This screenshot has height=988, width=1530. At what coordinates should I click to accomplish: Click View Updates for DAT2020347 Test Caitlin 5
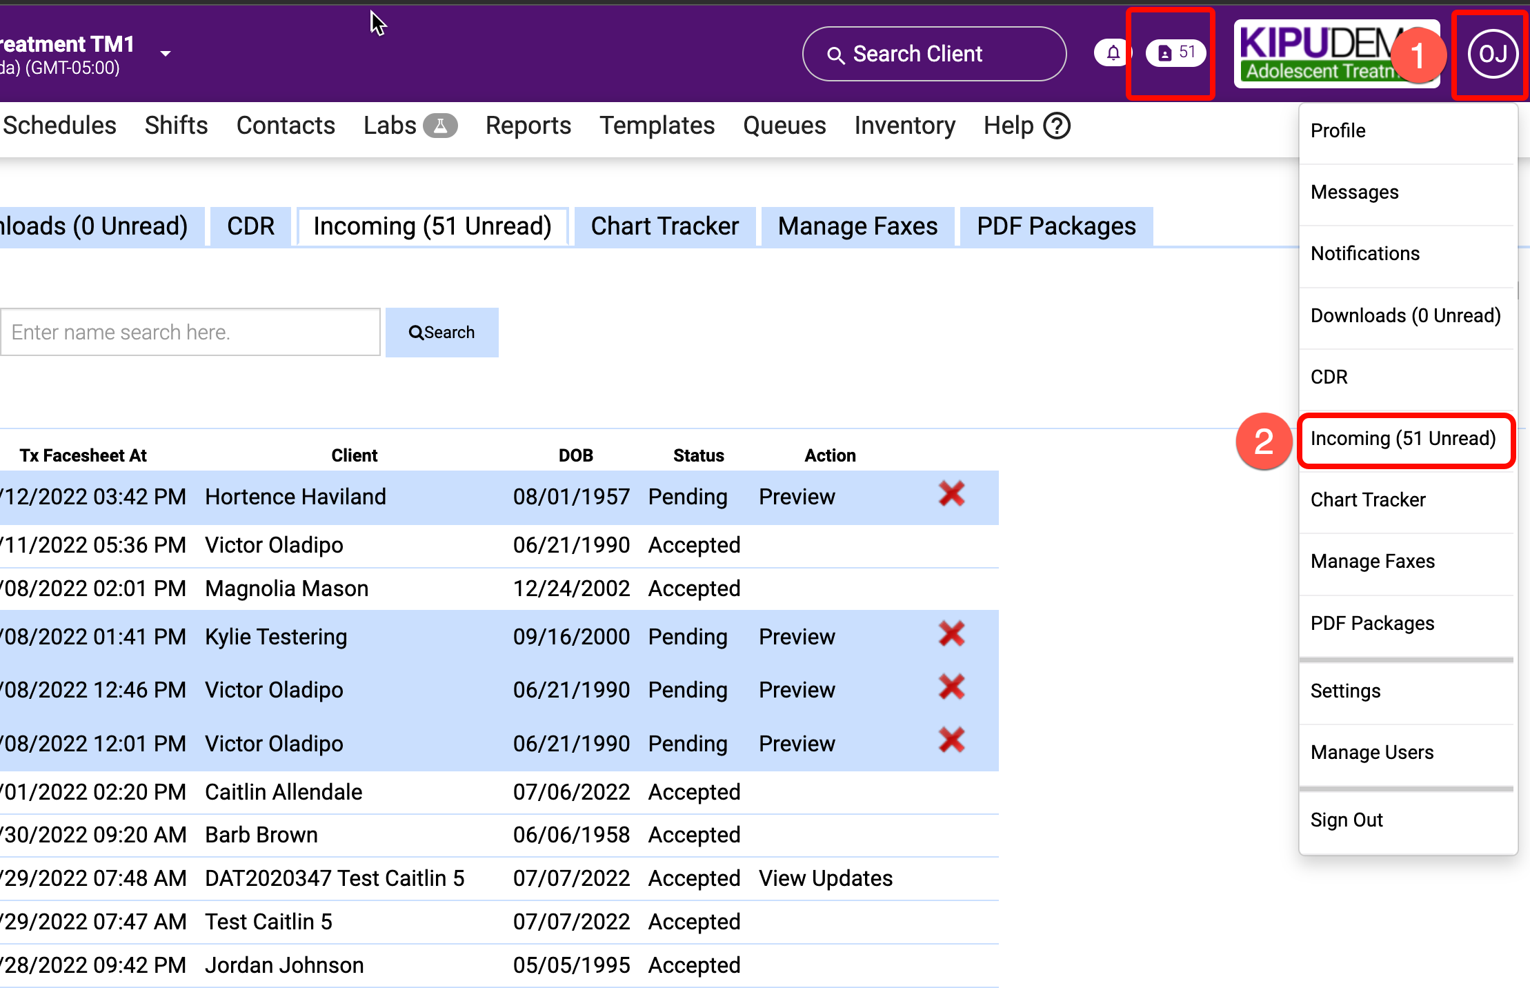pyautogui.click(x=825, y=878)
